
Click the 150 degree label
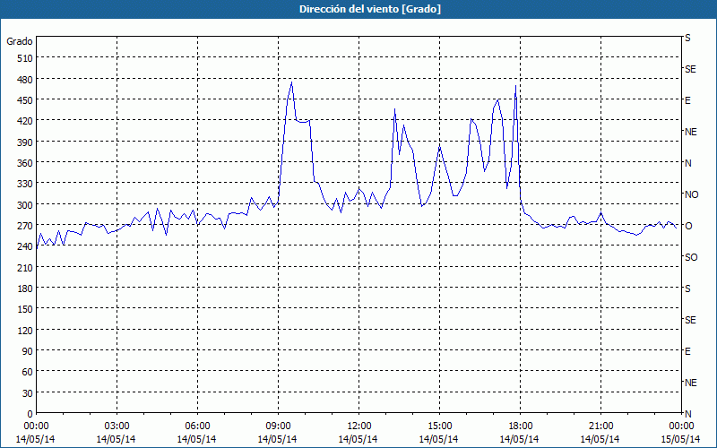click(25, 309)
